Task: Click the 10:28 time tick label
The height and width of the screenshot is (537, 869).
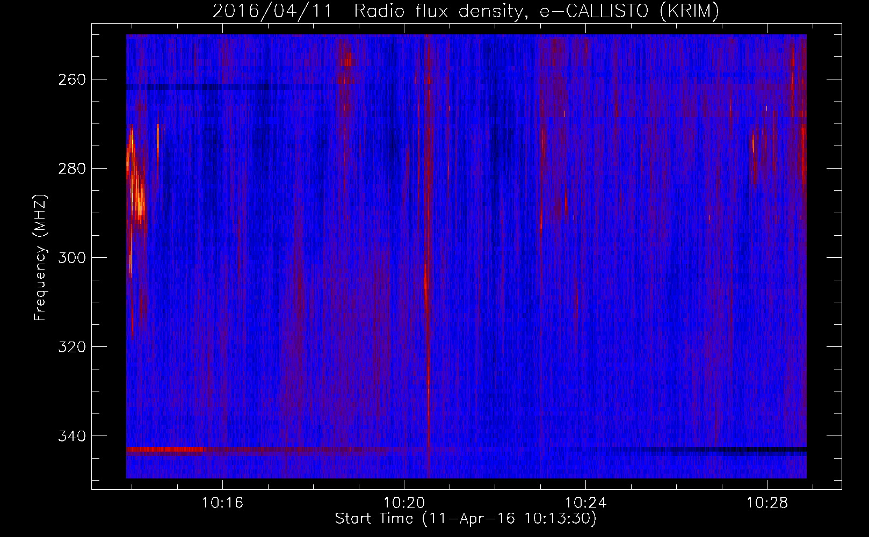Action: coord(767,503)
